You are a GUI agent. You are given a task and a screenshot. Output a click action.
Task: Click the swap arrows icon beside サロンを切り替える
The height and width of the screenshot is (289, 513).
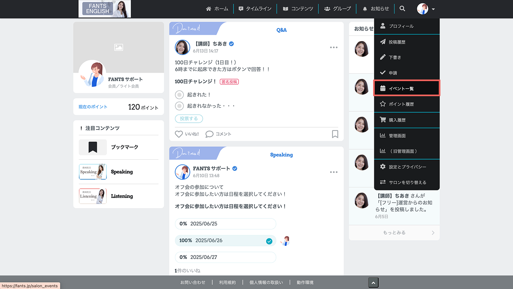pyautogui.click(x=383, y=182)
